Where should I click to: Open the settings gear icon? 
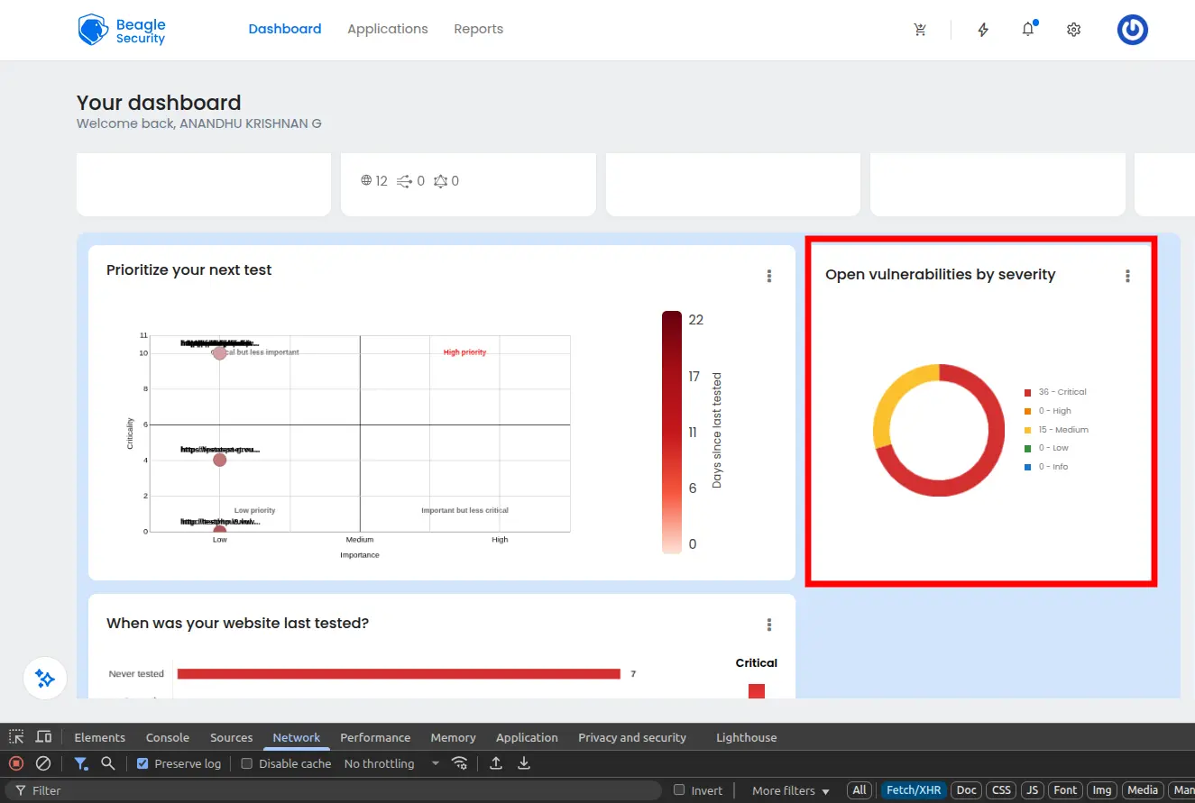tap(1073, 30)
